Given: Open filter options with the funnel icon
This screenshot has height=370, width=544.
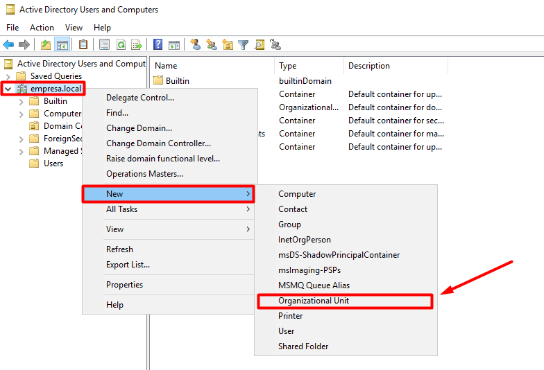Looking at the screenshot, I should 243,44.
